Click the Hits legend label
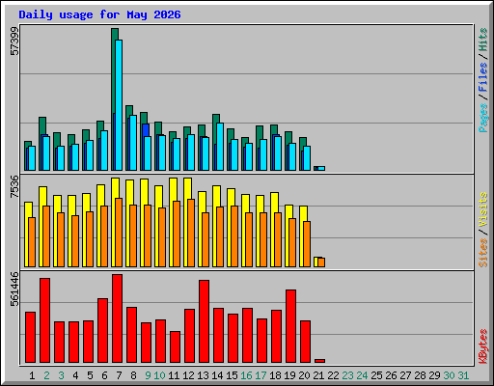 click(x=483, y=40)
